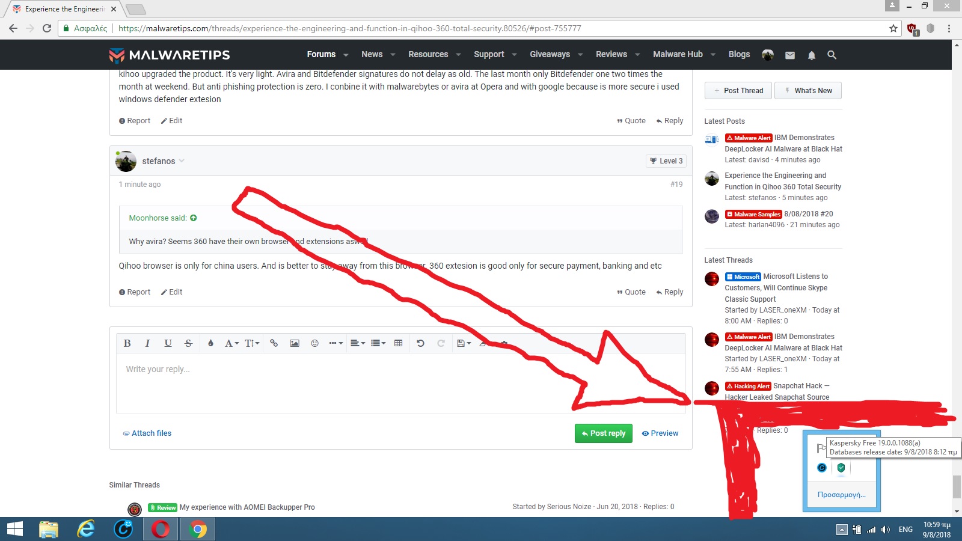Open IBM Demonstrates DeepLocker latest post

pos(783,143)
